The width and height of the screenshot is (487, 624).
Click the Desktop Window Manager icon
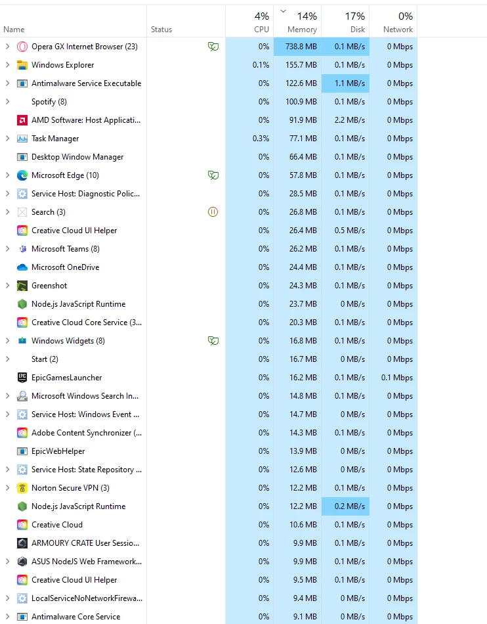pyautogui.click(x=22, y=157)
